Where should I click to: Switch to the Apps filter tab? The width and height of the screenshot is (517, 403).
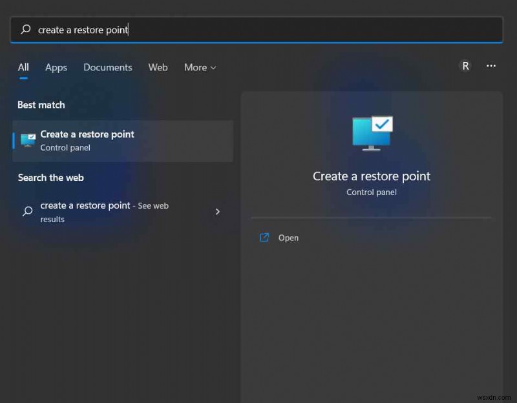tap(56, 67)
